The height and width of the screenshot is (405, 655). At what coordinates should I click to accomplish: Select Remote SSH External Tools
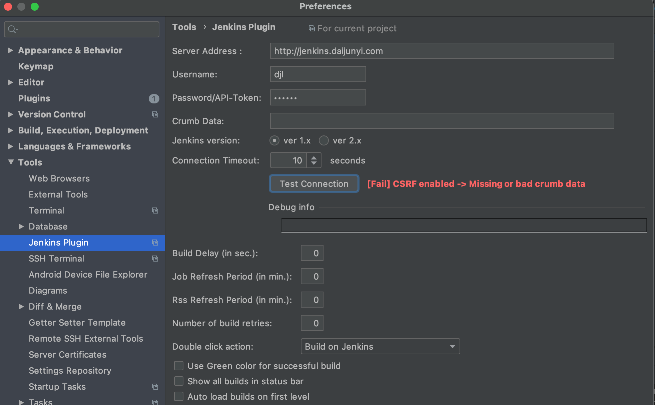click(x=86, y=339)
